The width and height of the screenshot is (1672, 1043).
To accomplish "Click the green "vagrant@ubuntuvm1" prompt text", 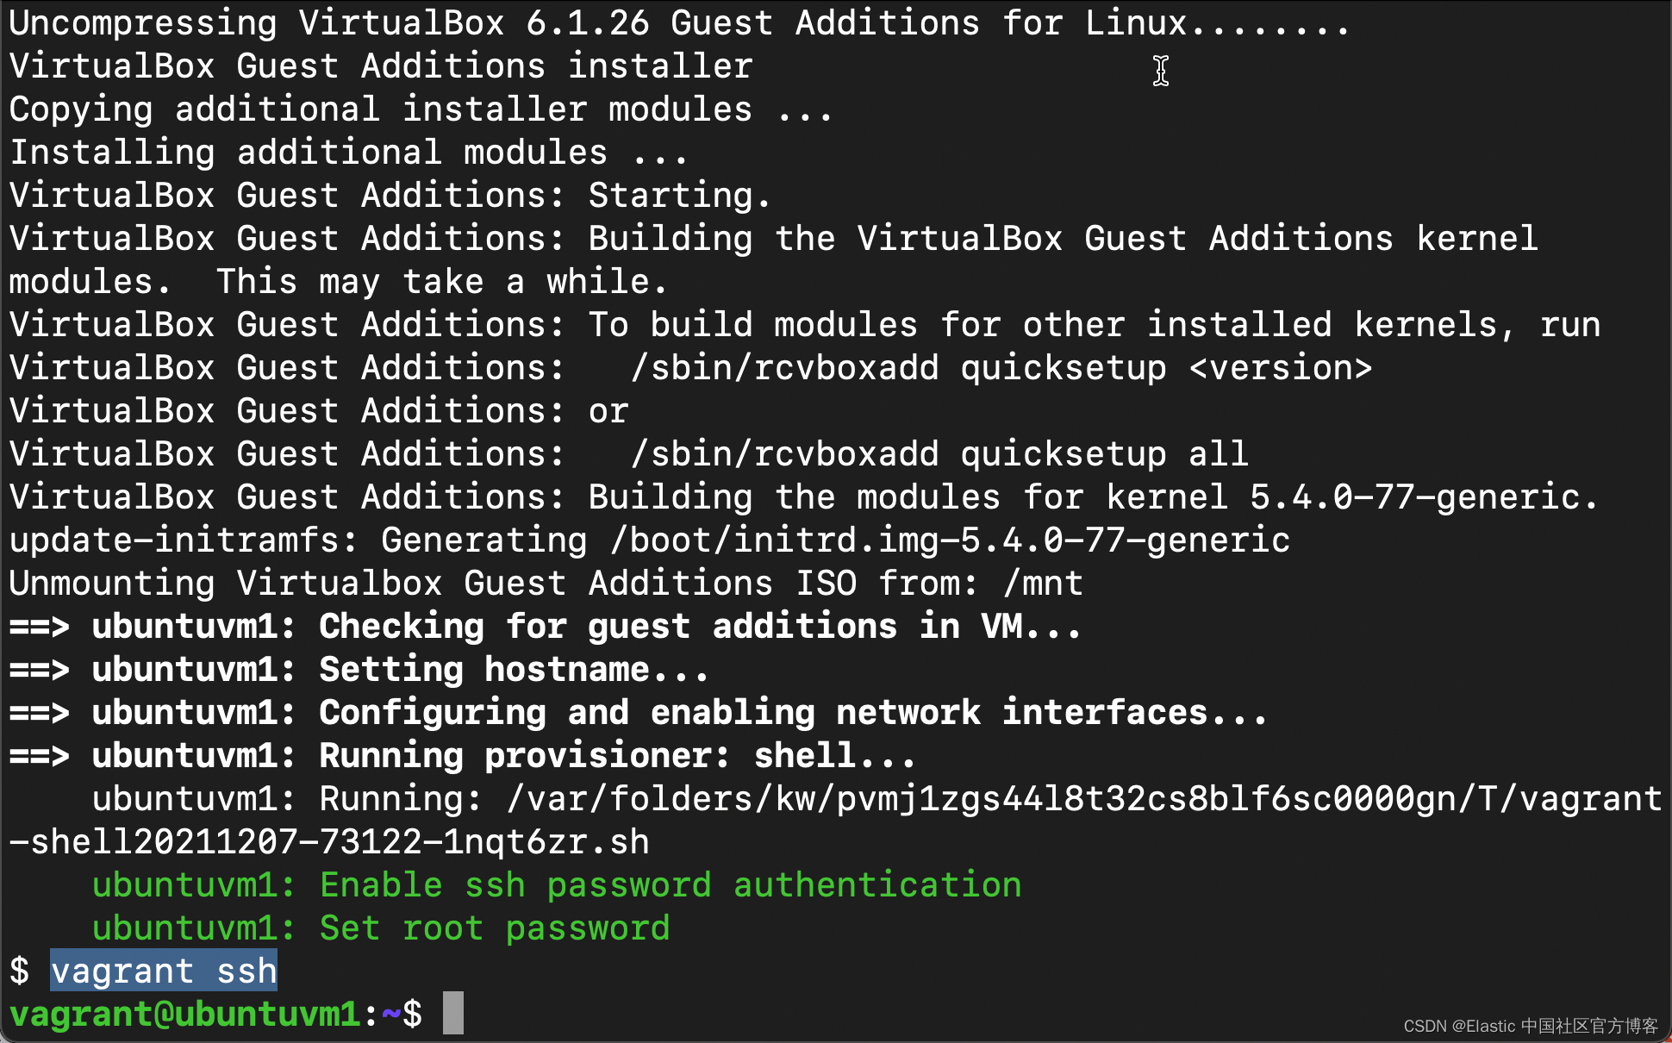I will 184,1014.
